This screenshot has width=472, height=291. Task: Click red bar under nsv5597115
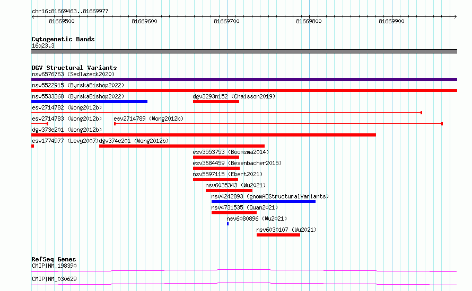pos(215,179)
